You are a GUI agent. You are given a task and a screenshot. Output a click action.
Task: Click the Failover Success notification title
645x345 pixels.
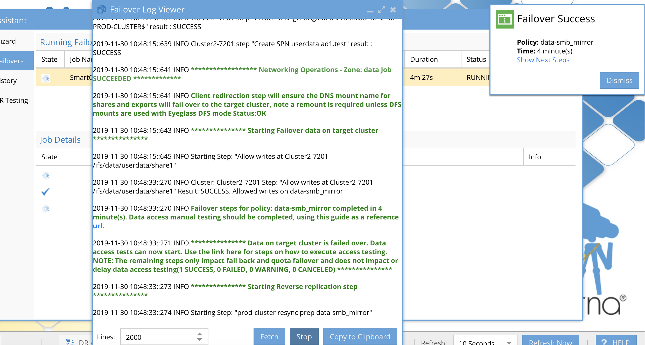(556, 19)
